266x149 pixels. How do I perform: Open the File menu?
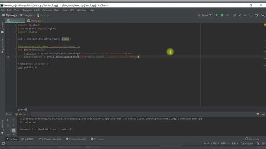coord(3,10)
